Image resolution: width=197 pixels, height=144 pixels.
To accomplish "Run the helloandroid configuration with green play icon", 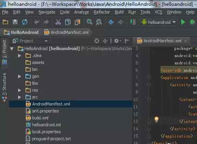I will (183, 22).
